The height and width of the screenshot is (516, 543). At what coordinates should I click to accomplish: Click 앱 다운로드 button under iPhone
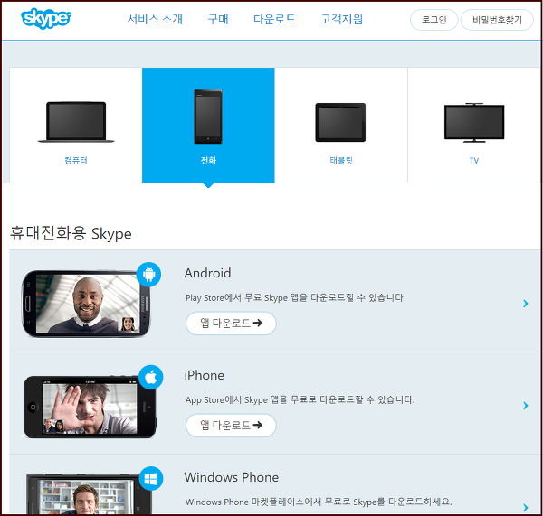[231, 425]
